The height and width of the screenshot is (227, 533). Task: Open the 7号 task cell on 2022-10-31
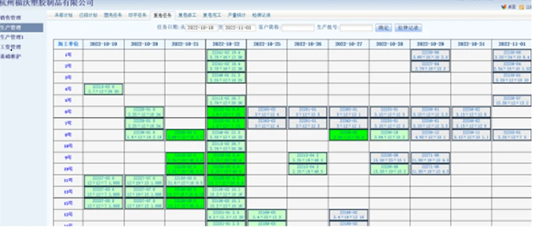pyautogui.click(x=471, y=123)
